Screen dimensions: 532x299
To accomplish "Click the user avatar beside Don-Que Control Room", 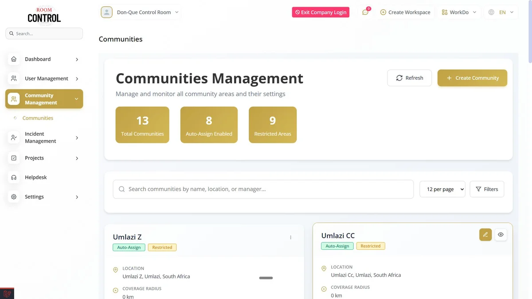I will 106,12.
